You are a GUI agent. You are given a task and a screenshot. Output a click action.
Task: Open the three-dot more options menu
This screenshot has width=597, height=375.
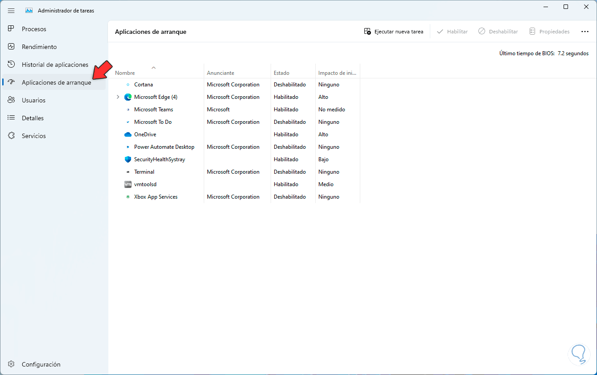tap(585, 32)
